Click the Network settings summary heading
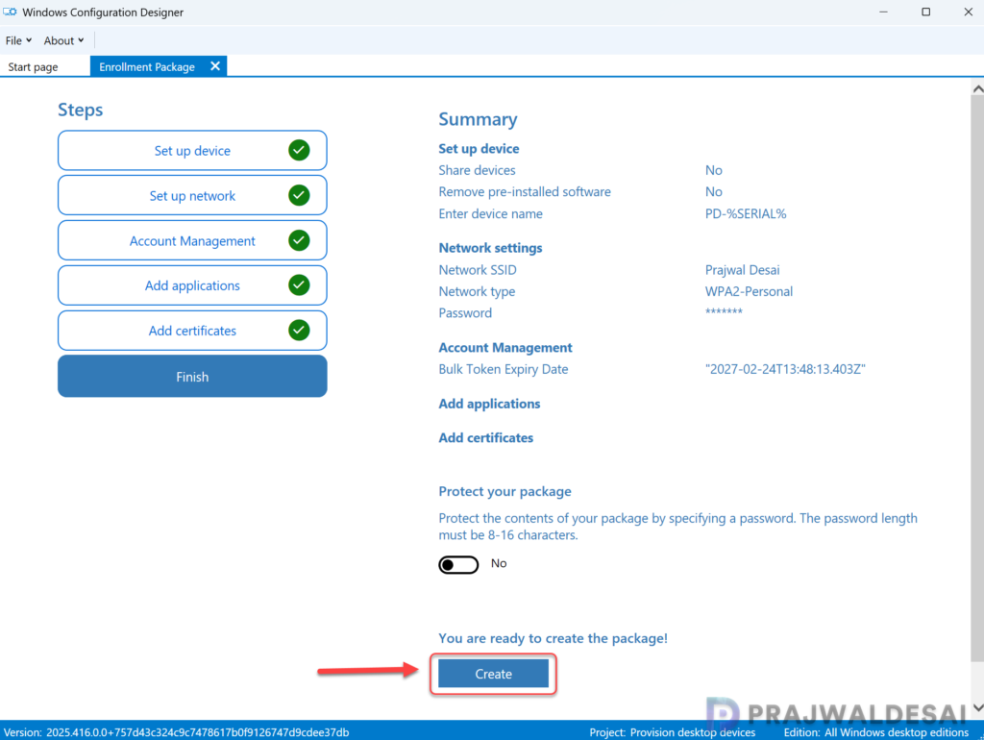 [490, 248]
